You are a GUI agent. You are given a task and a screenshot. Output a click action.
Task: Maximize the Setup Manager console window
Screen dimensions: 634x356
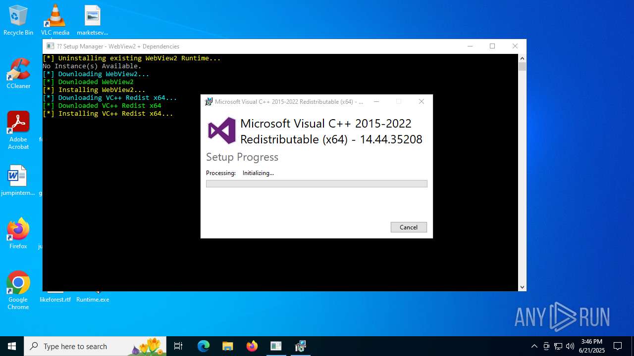tap(492, 46)
